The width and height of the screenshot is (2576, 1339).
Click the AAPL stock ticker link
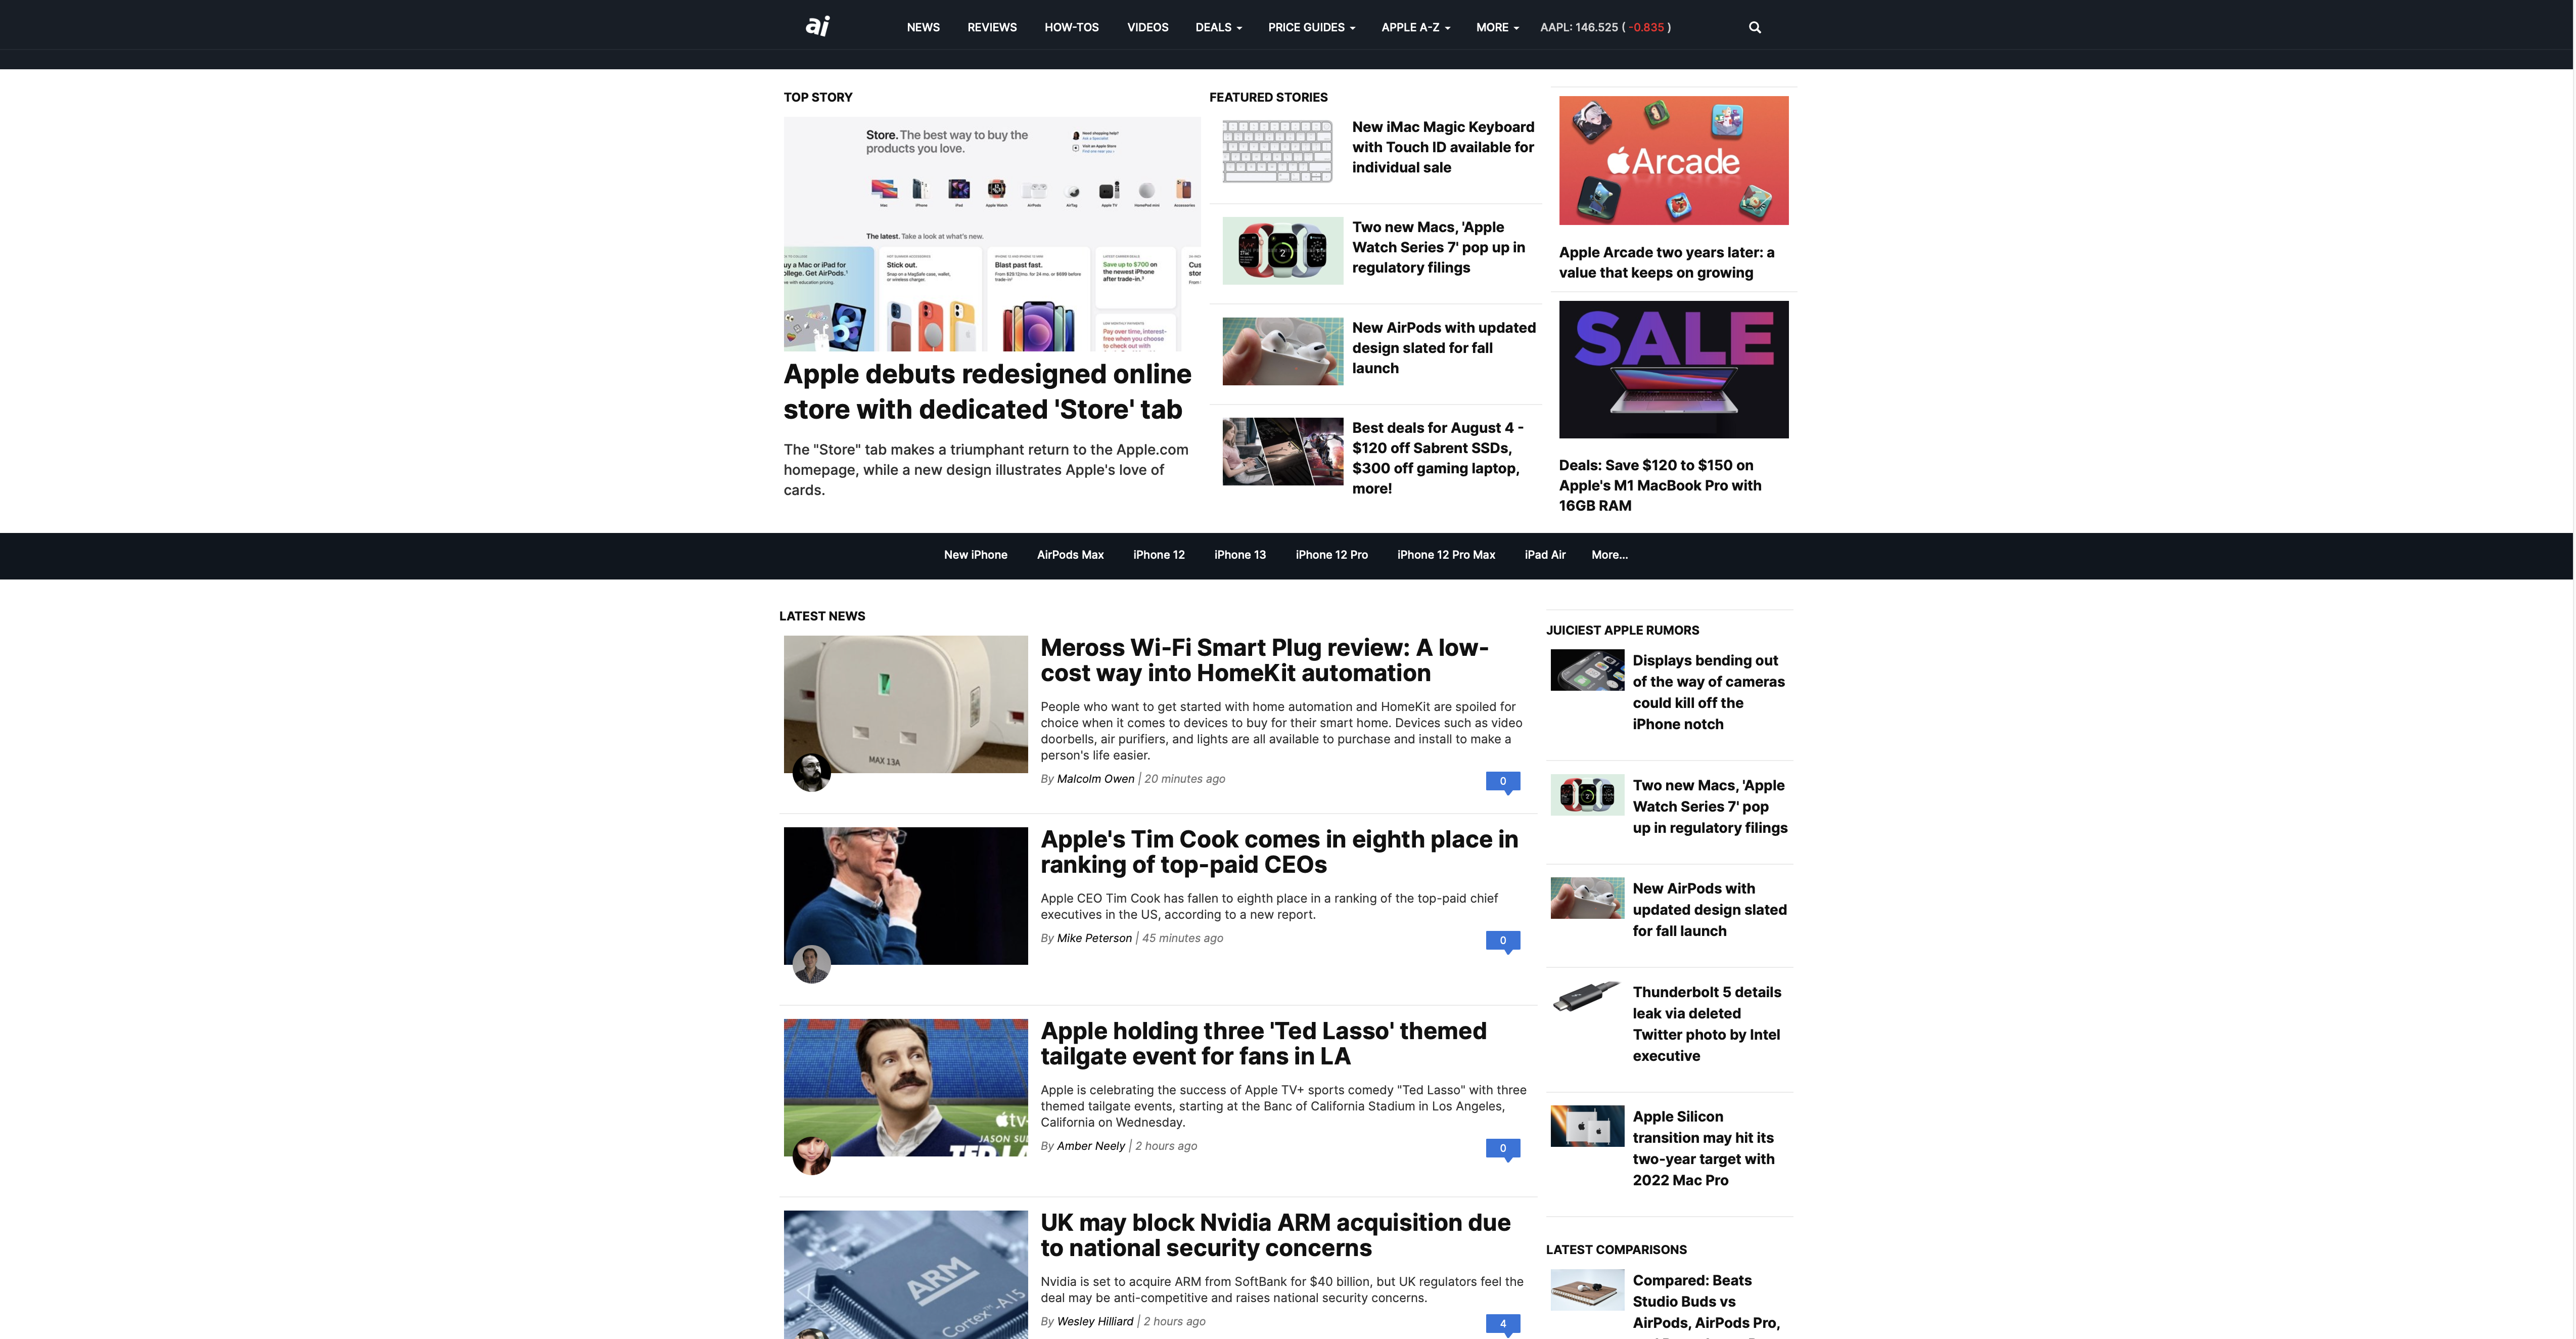(1604, 28)
